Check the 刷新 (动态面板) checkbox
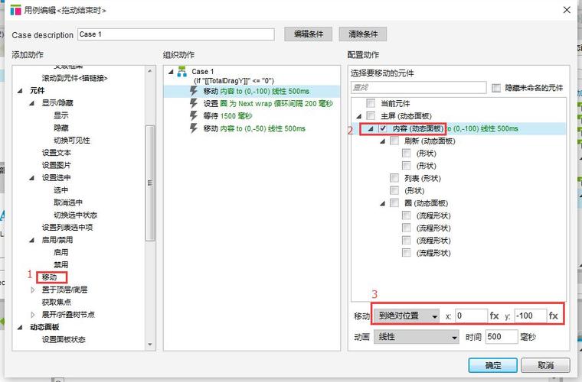Screen dimensions: 582x382 (394, 141)
